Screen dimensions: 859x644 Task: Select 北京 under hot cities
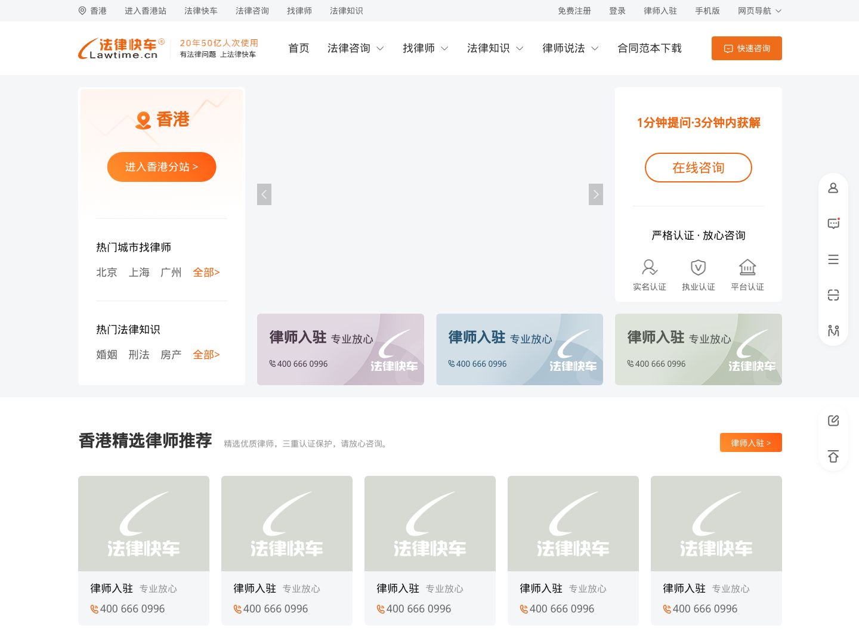(x=107, y=273)
